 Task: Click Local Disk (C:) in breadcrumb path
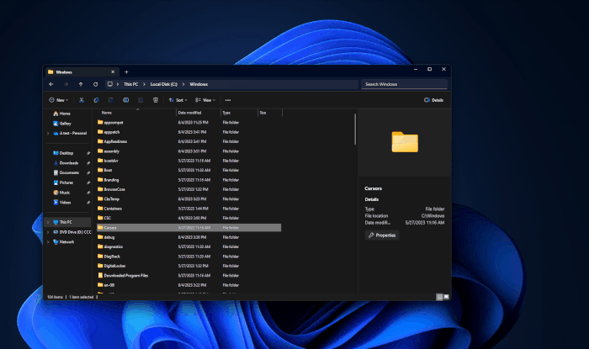click(x=162, y=84)
